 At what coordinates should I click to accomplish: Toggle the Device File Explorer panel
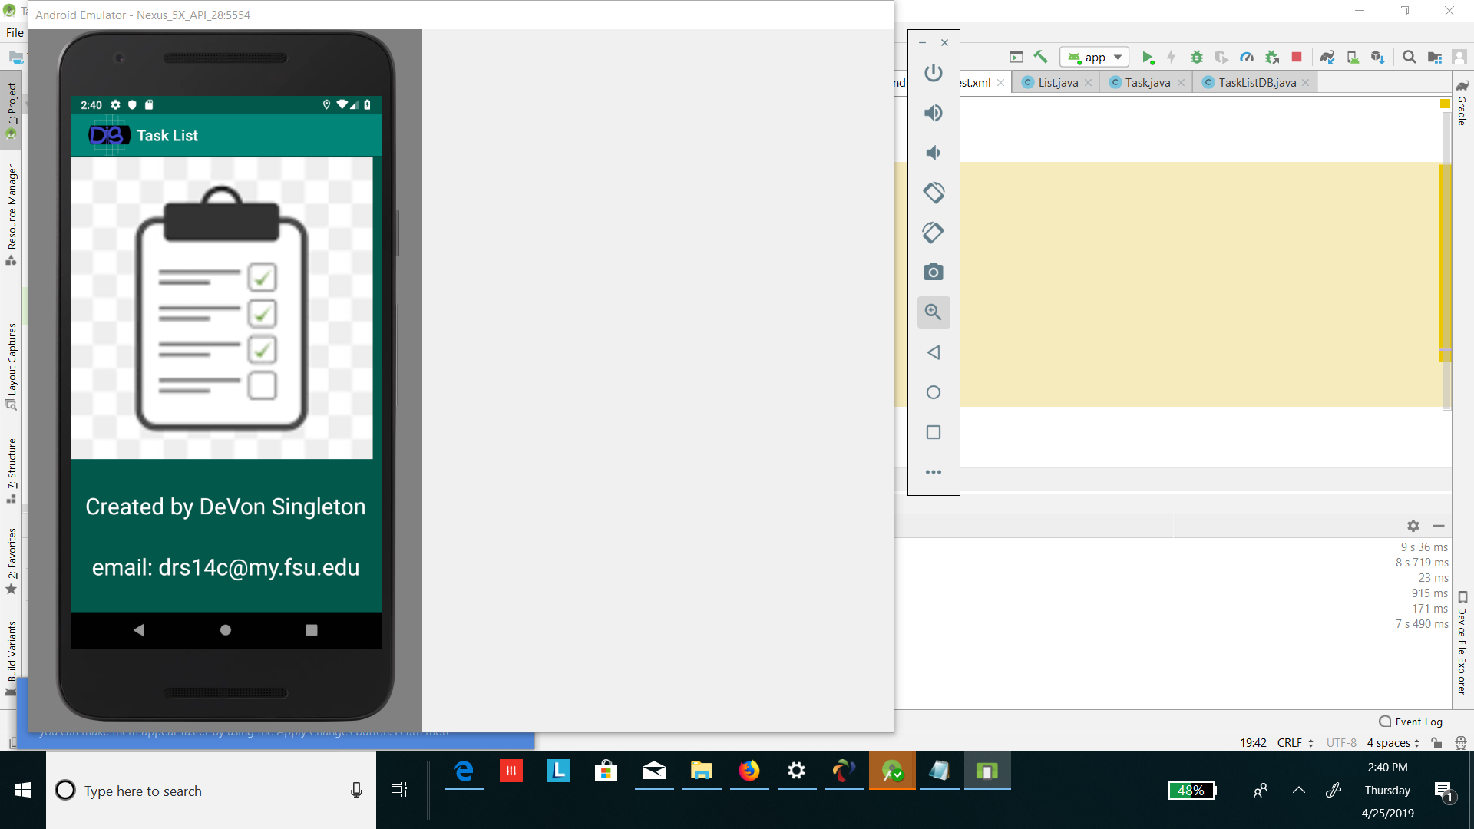(1462, 645)
